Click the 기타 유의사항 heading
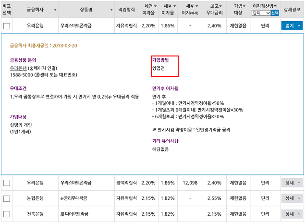Viewport: 305px width, 222px height. coord(165,141)
